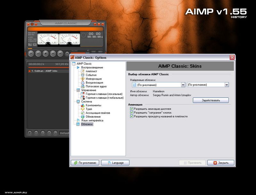
Task: Remove track with the playlist minus button
Action: 36,133
